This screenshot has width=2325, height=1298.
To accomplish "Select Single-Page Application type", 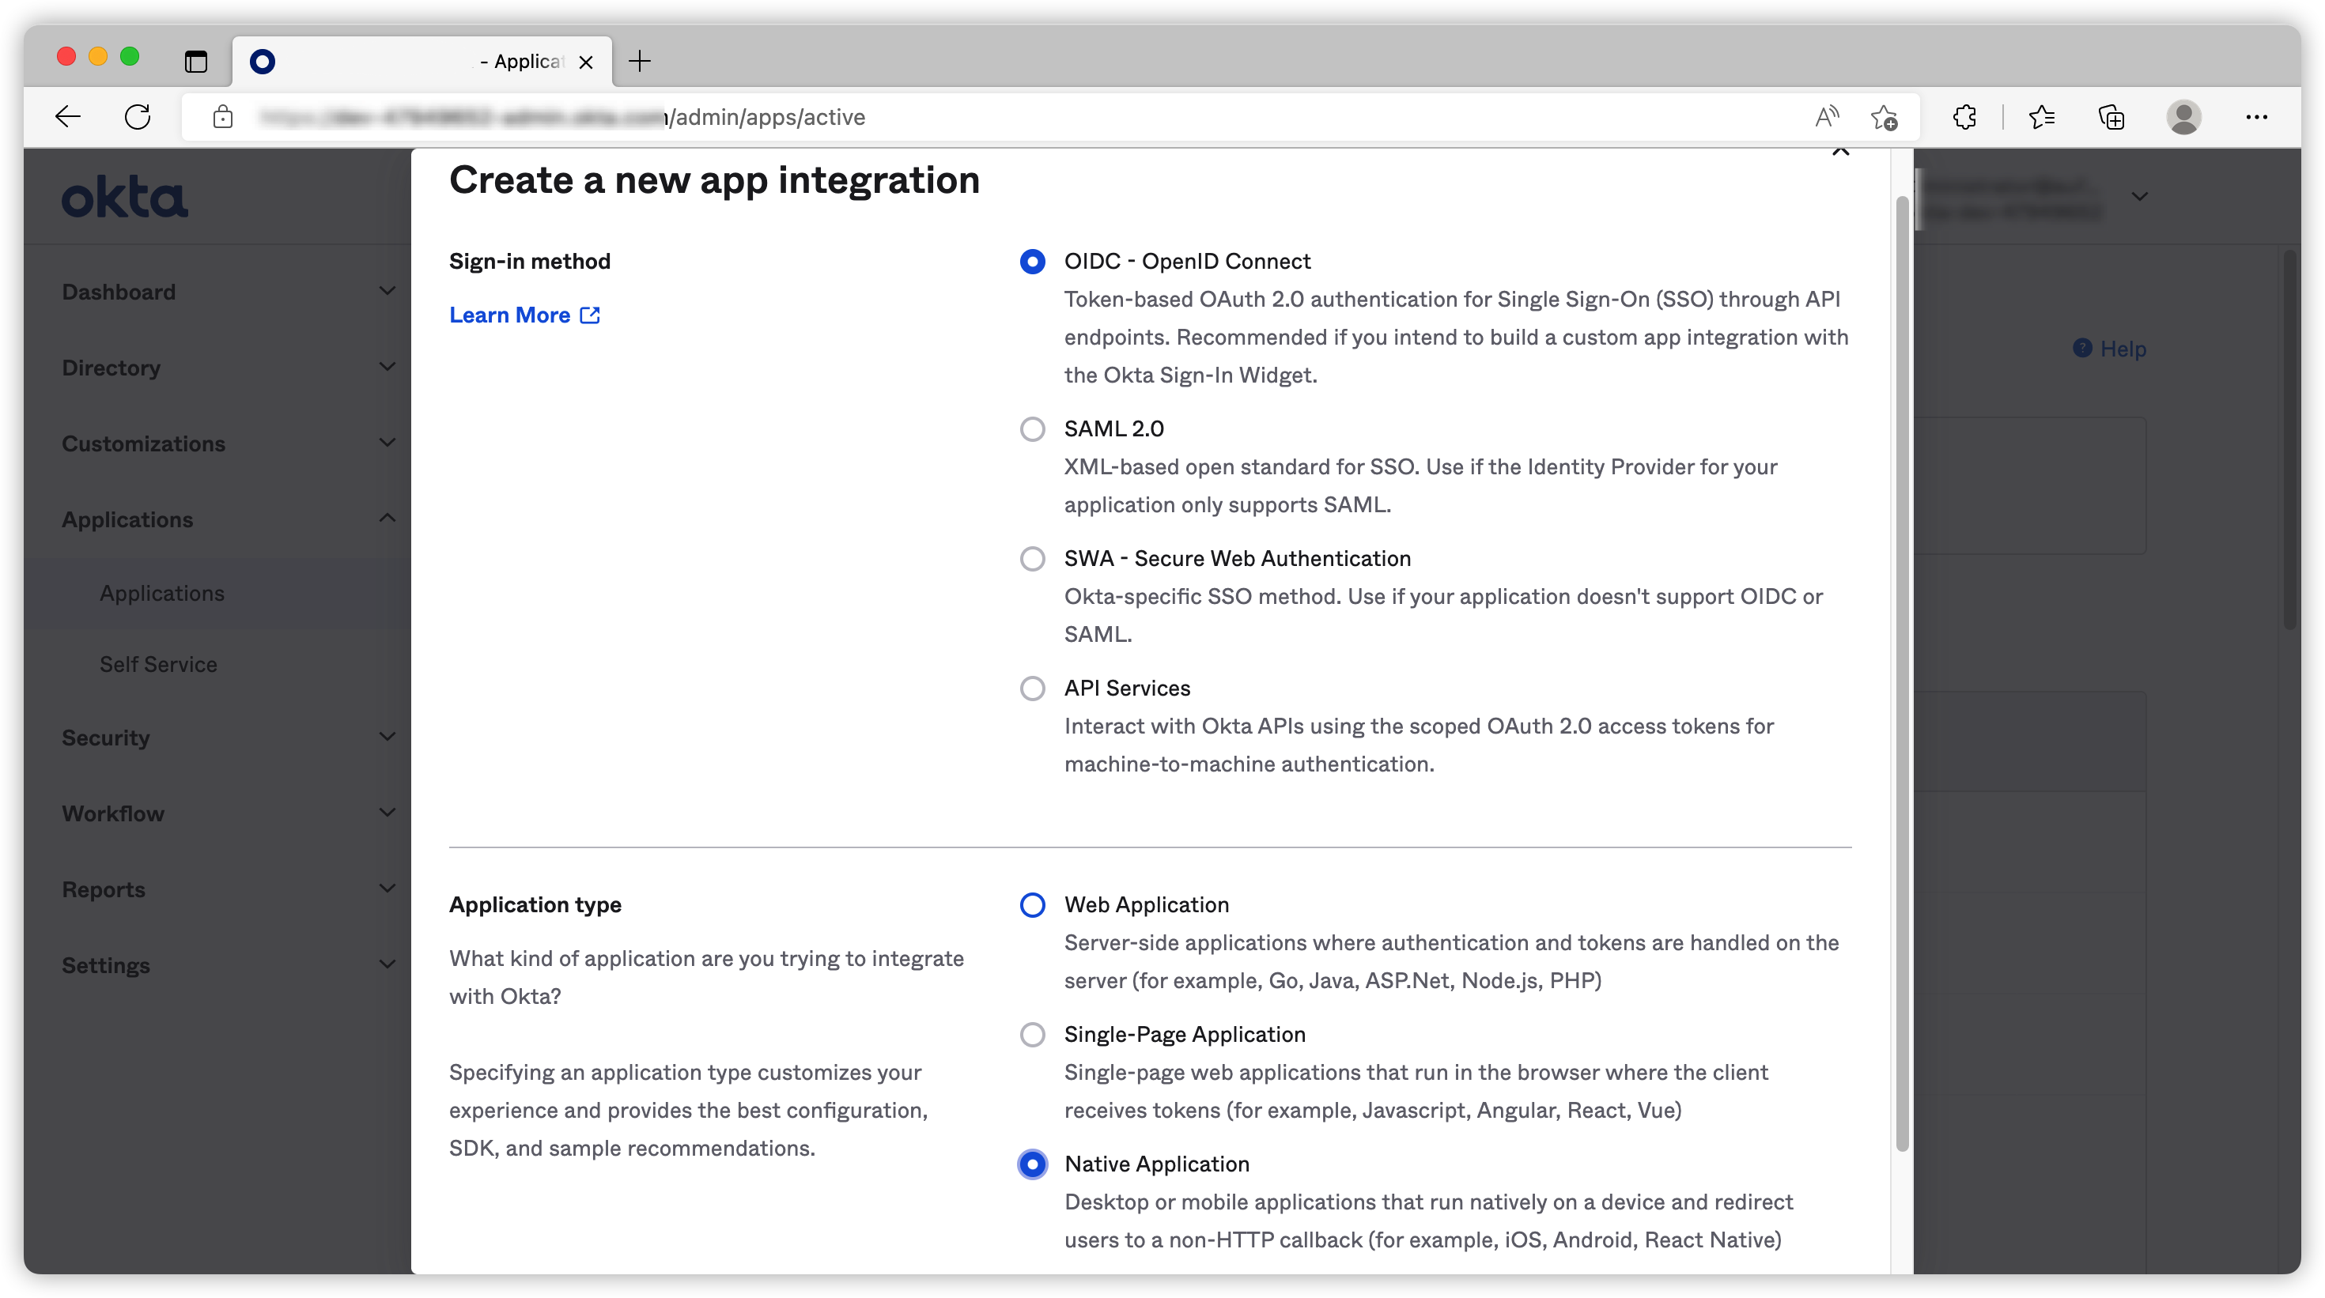I will [x=1032, y=1035].
